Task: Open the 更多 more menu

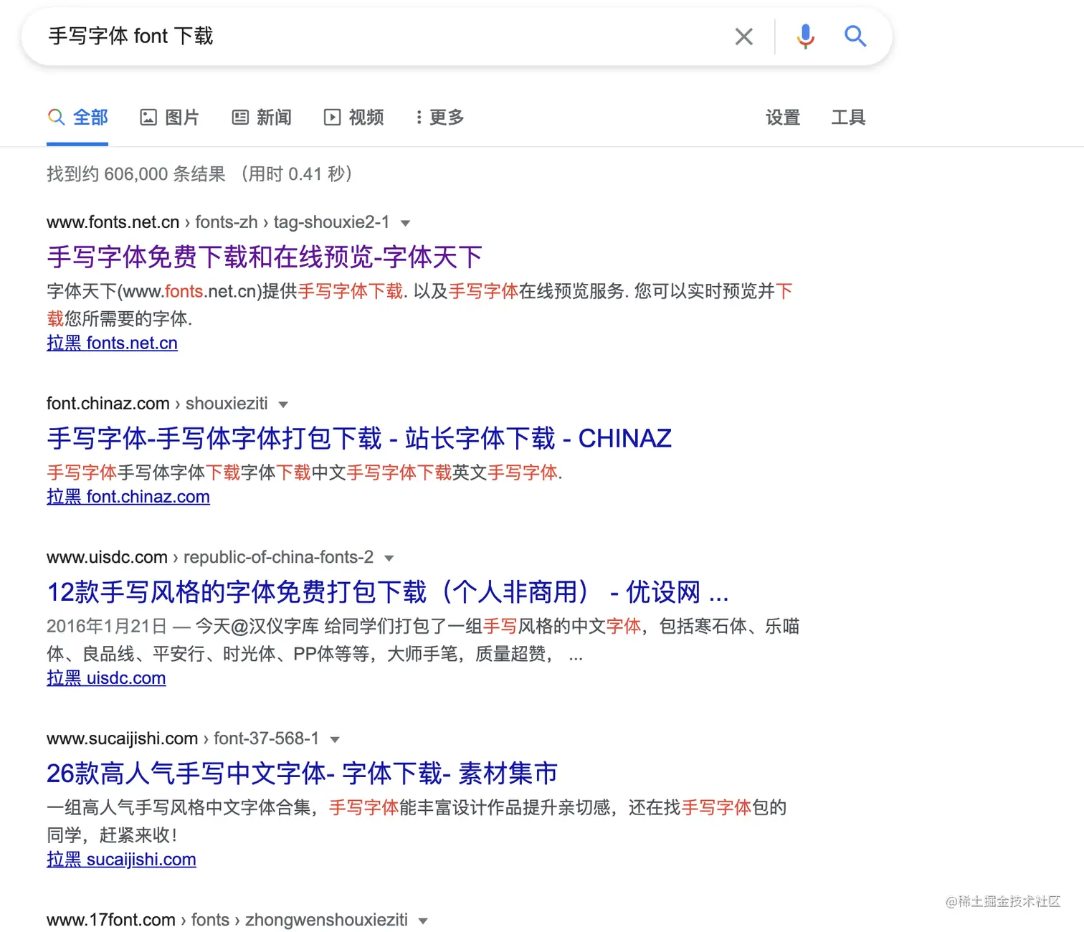Action: [440, 118]
